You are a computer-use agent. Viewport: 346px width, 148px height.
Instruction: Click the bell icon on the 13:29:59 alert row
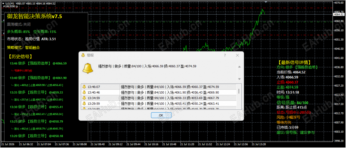coord(84,104)
